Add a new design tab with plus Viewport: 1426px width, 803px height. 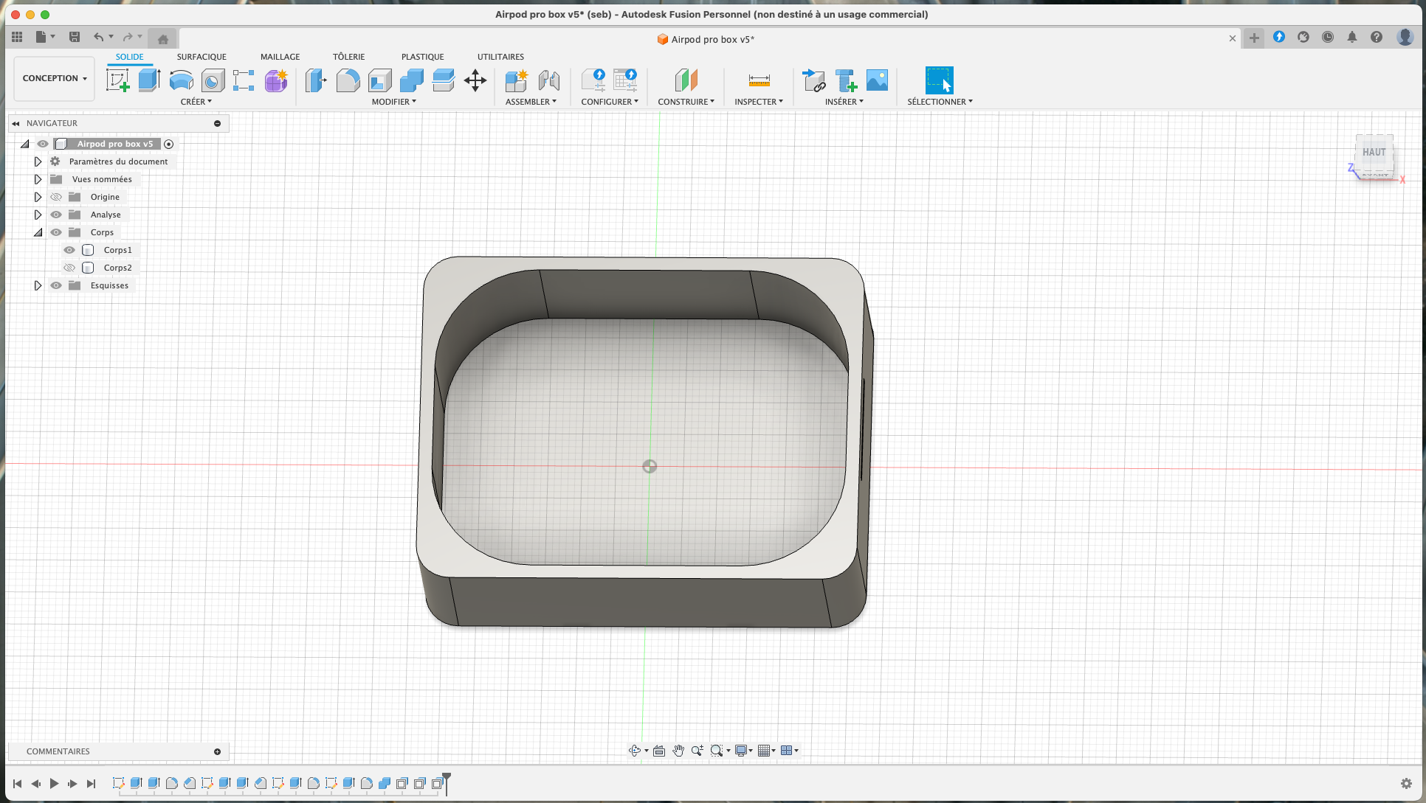pos(1254,38)
